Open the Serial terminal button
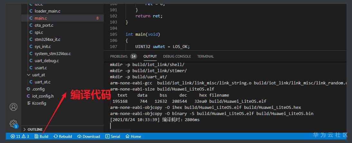 pyautogui.click(x=113, y=136)
